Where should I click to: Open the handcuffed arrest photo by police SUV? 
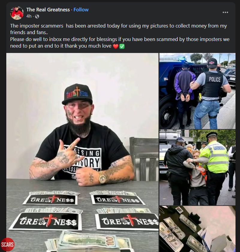coord(197,91)
